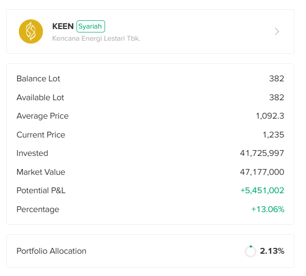
Task: Click the Invested label
Action: pyautogui.click(x=32, y=153)
